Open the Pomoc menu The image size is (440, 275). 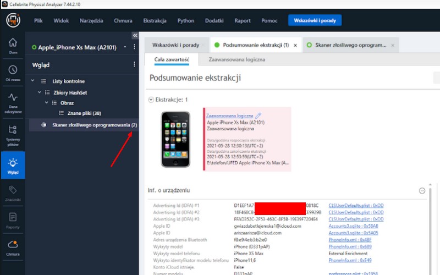pos(269,20)
